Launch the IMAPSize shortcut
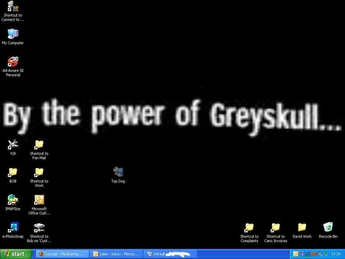The width and height of the screenshot is (345, 259). (x=13, y=202)
